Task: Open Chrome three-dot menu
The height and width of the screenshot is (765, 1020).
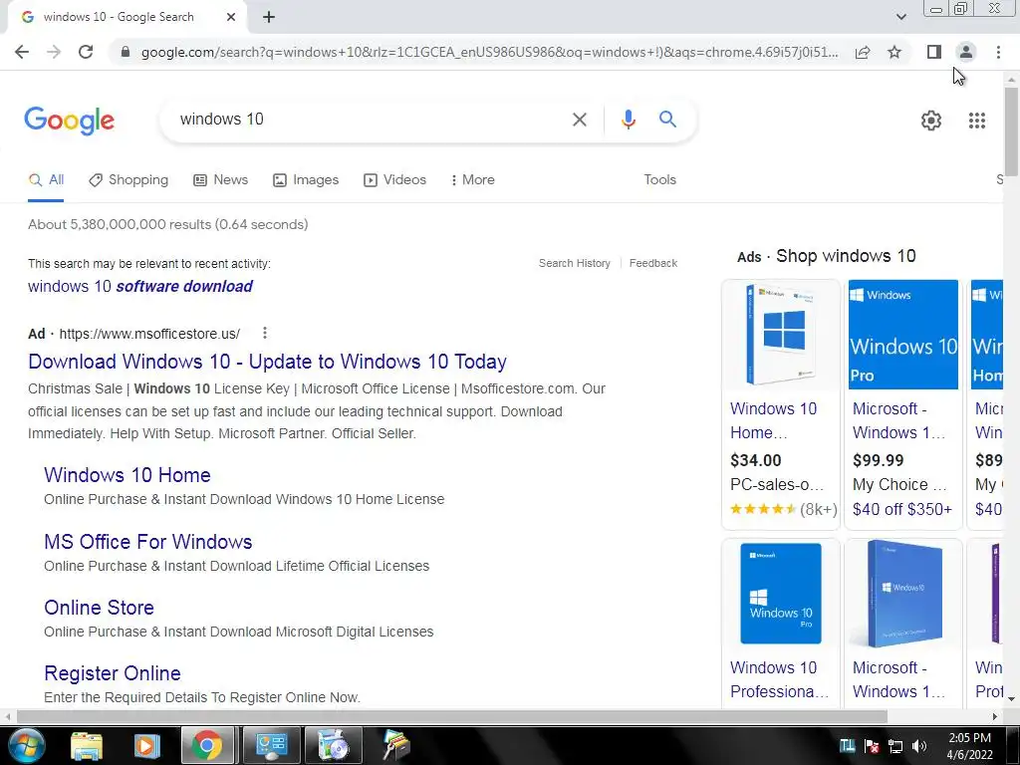Action: [998, 52]
